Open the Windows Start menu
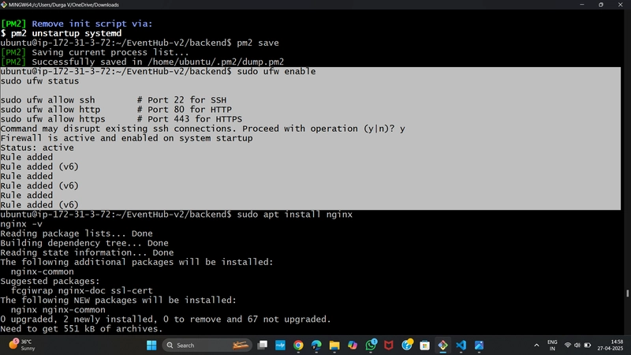The image size is (631, 355). pyautogui.click(x=151, y=346)
